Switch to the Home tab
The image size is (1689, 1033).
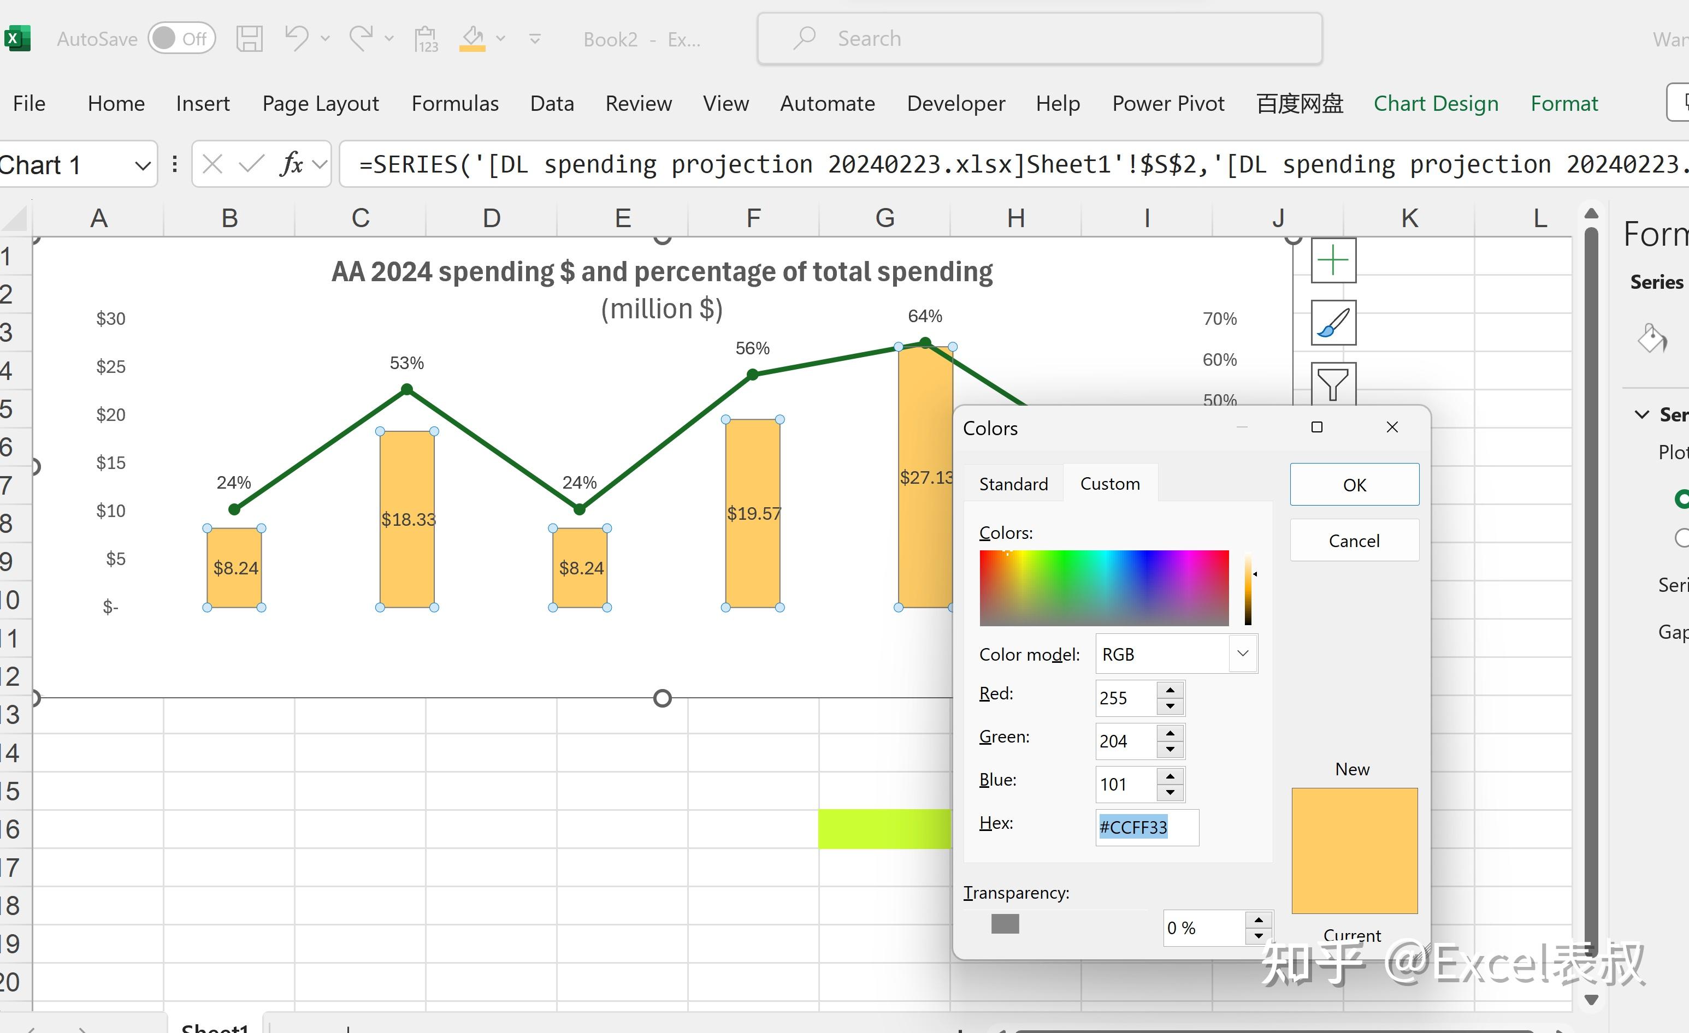point(116,103)
